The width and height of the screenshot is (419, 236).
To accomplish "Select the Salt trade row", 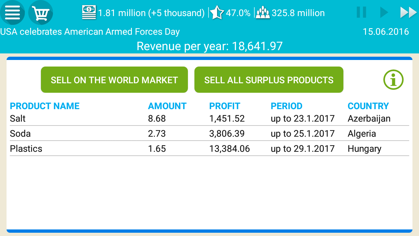I will click(x=209, y=118).
